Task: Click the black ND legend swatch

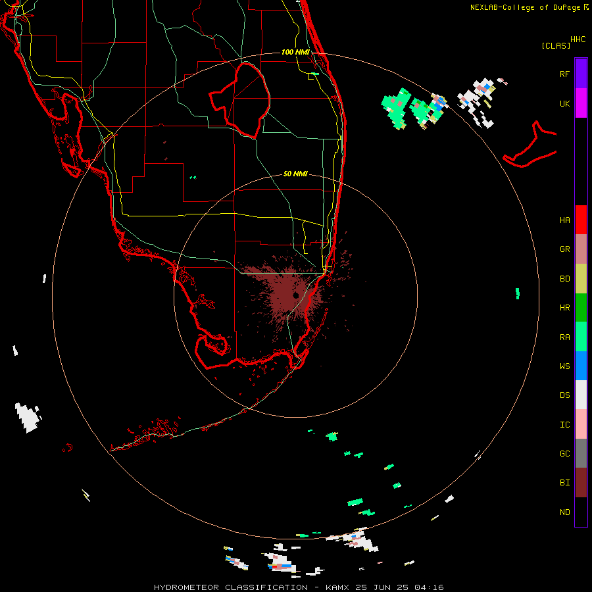Action: [581, 512]
